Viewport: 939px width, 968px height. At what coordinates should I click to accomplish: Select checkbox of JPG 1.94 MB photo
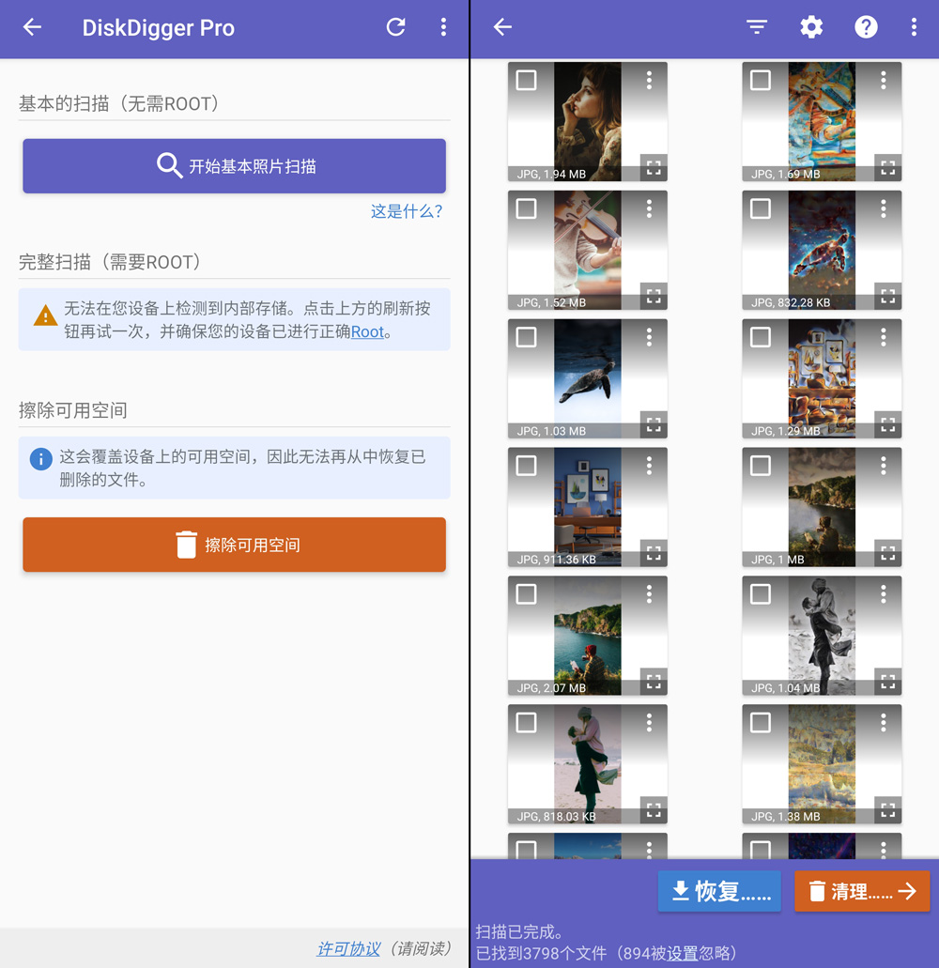[x=526, y=80]
